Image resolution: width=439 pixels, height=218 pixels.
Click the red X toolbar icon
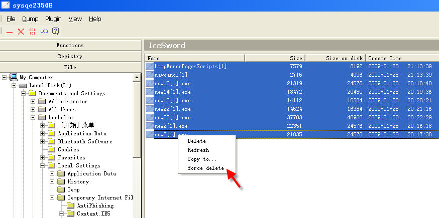[21, 32]
